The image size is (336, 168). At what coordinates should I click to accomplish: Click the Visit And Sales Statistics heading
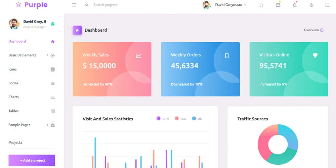pyautogui.click(x=108, y=119)
